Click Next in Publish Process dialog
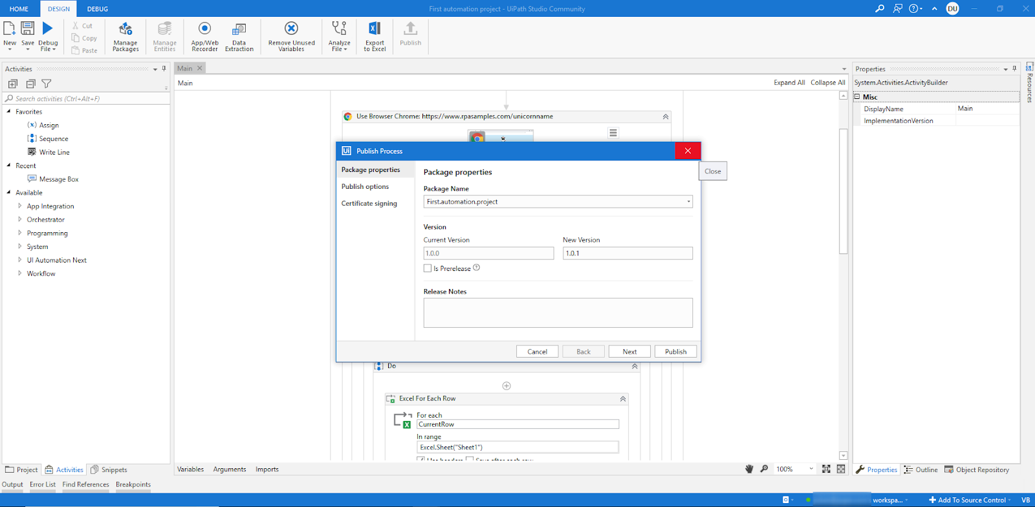Viewport: 1035px width, 507px height. click(629, 352)
